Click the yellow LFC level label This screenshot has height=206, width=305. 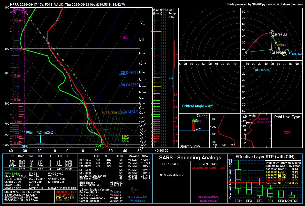pyautogui.click(x=125, y=137)
